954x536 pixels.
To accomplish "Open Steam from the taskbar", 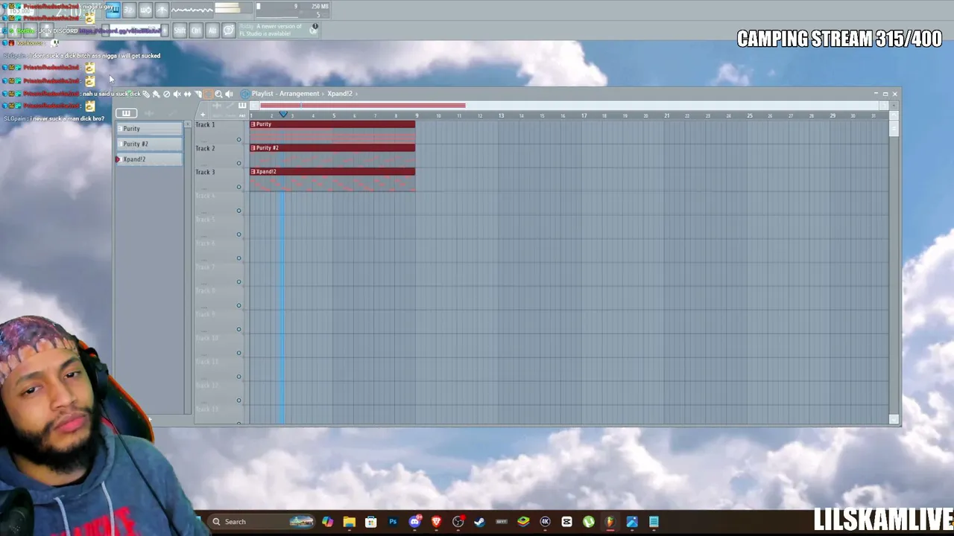I will point(479,522).
